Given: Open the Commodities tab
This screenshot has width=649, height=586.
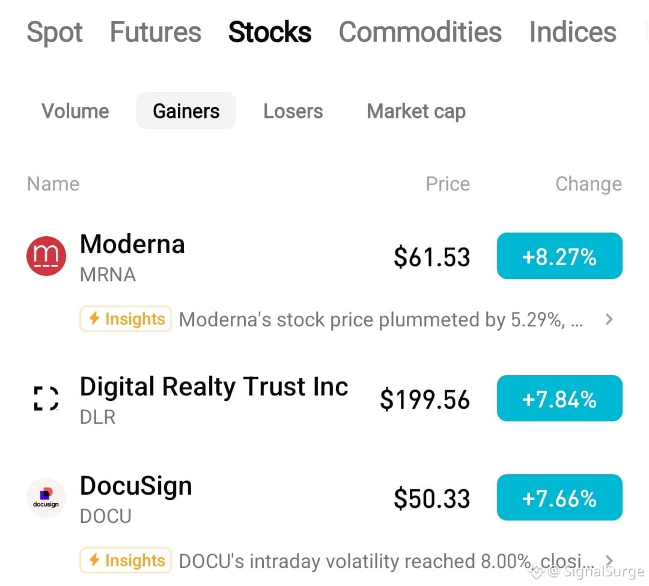Looking at the screenshot, I should coord(420,32).
